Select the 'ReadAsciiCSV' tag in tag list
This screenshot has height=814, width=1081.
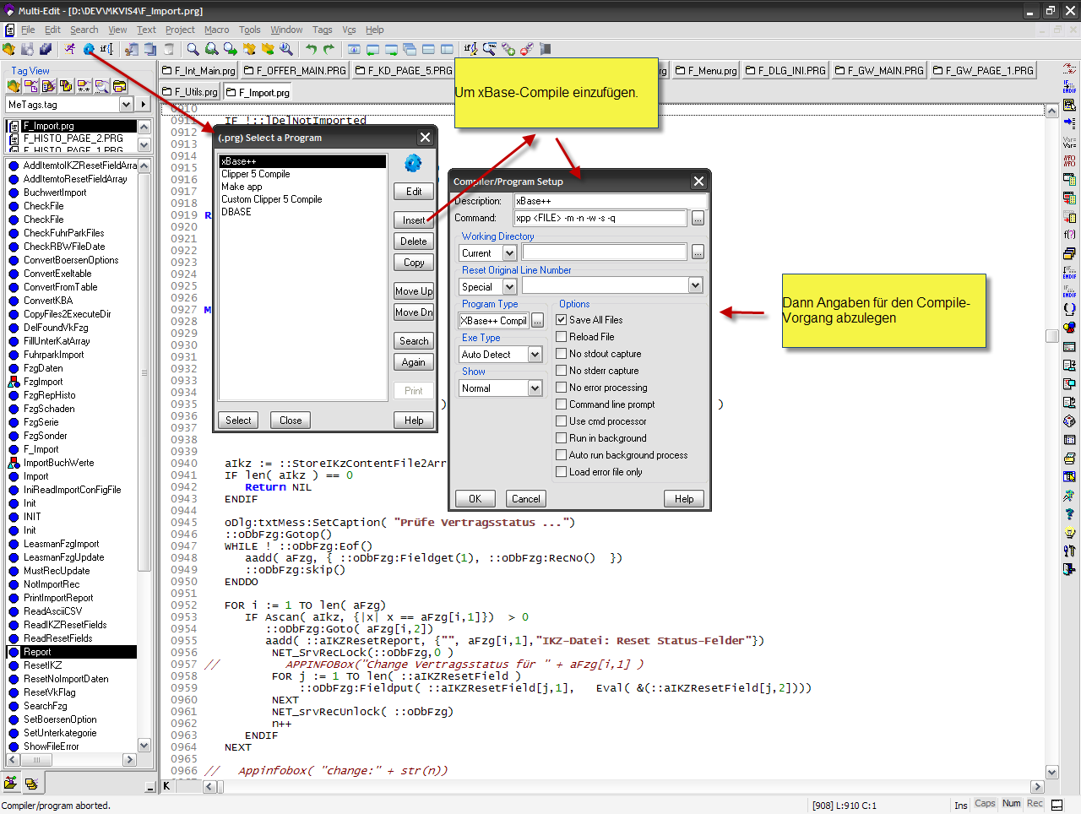point(53,611)
